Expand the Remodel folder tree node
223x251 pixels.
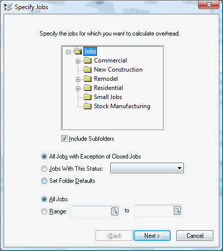[x=78, y=79]
